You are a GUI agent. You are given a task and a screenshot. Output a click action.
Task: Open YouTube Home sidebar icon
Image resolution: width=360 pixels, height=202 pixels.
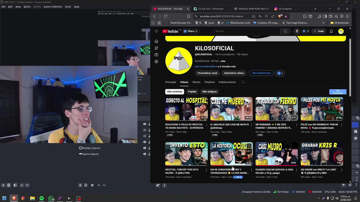click(156, 41)
